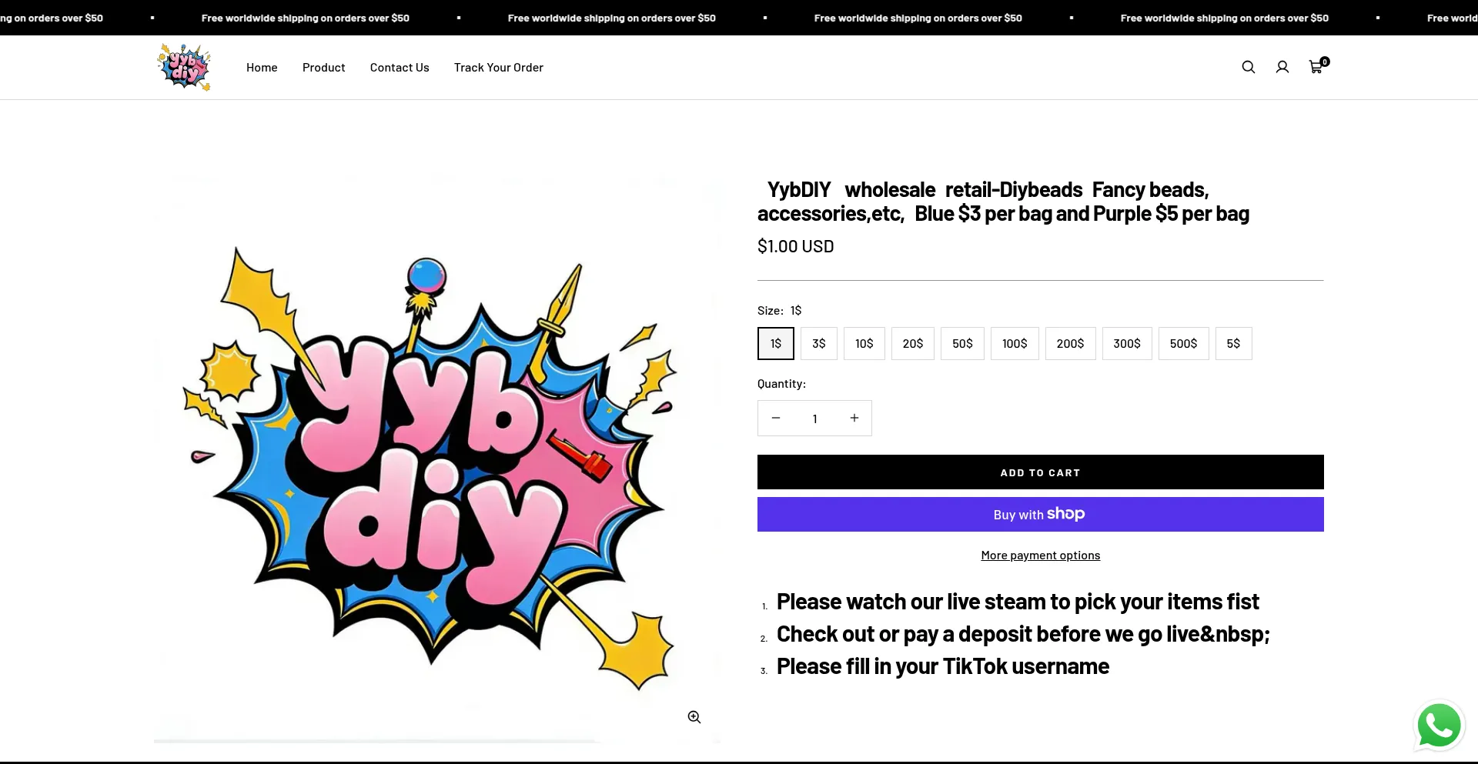Select the 500$ size option

click(1184, 343)
